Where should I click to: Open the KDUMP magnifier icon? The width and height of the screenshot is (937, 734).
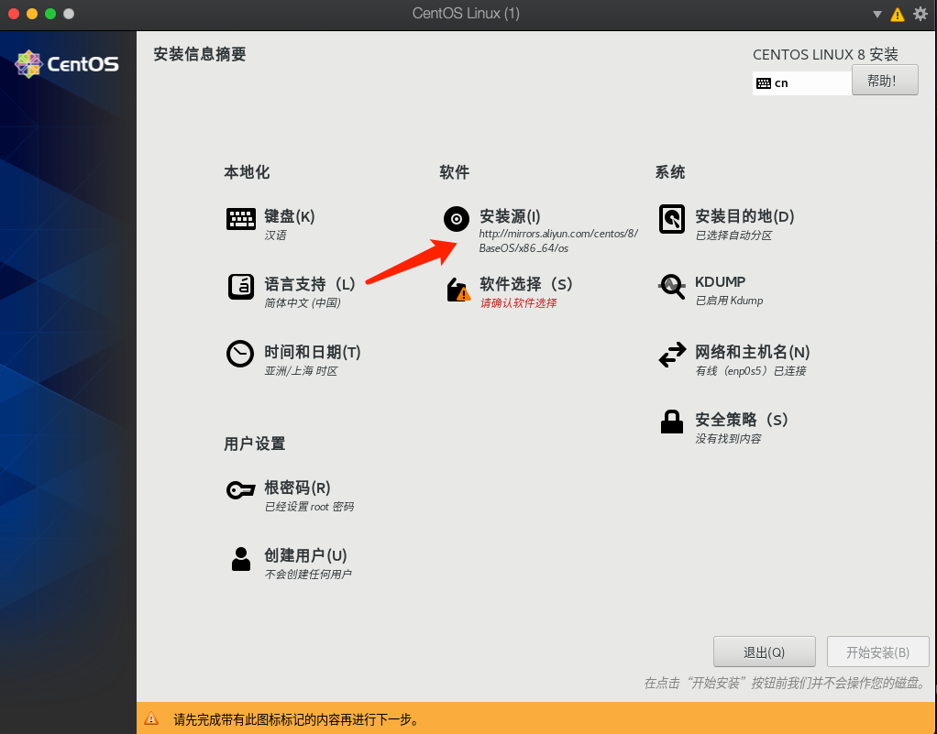pos(671,287)
